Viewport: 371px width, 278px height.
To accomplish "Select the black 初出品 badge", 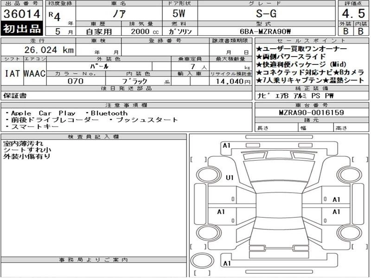I will tap(22, 29).
